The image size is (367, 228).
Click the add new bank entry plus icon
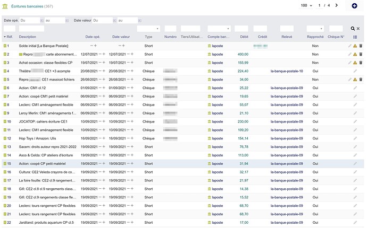coord(354,6)
